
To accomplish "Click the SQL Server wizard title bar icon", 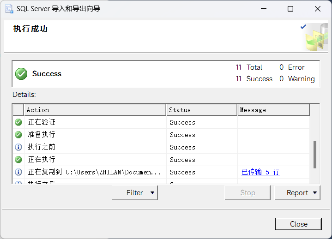I will (9, 9).
